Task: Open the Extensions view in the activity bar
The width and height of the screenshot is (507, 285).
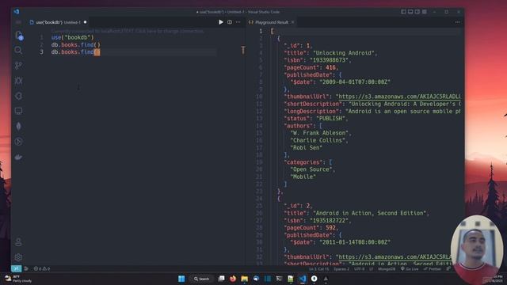Action: 18,96
